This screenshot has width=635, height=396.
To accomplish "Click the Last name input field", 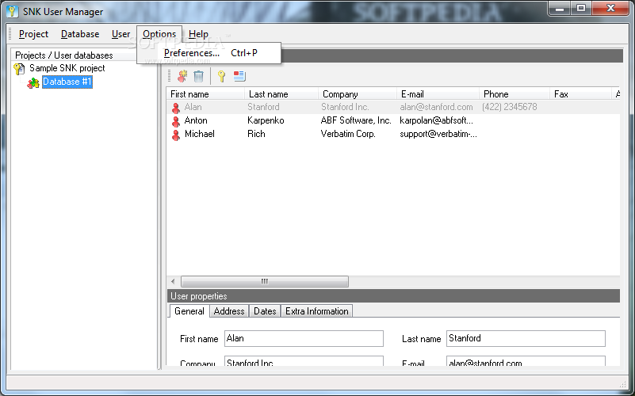I will 526,338.
